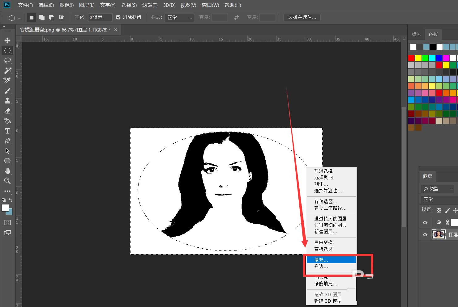The height and width of the screenshot is (307, 458).
Task: Toggle Quick Mask mode icon
Action: point(7,222)
